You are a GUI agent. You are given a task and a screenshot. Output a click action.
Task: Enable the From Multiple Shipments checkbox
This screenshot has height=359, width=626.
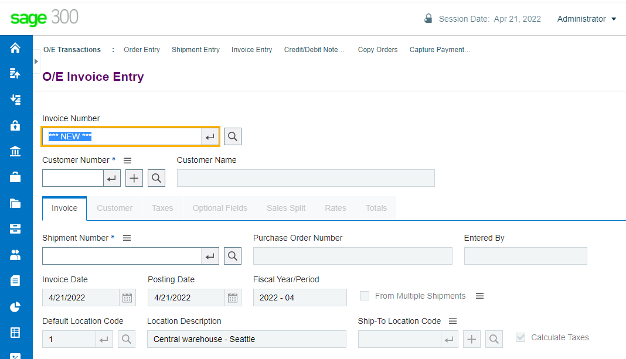[364, 296]
